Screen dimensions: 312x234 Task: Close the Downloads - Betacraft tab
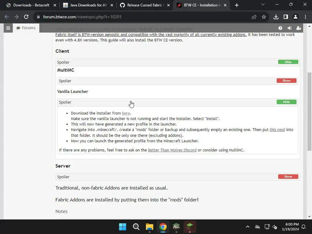click(x=55, y=5)
